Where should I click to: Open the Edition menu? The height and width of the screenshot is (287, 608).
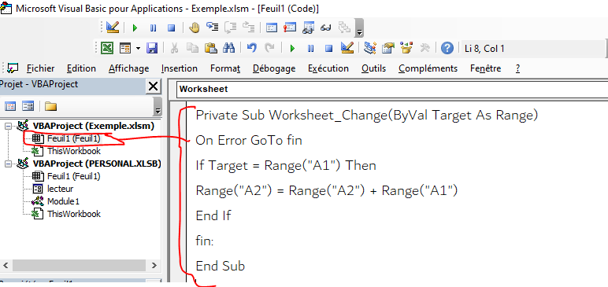tap(81, 68)
